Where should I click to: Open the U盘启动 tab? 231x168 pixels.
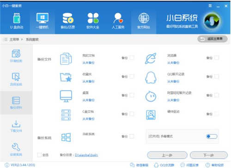(17, 21)
